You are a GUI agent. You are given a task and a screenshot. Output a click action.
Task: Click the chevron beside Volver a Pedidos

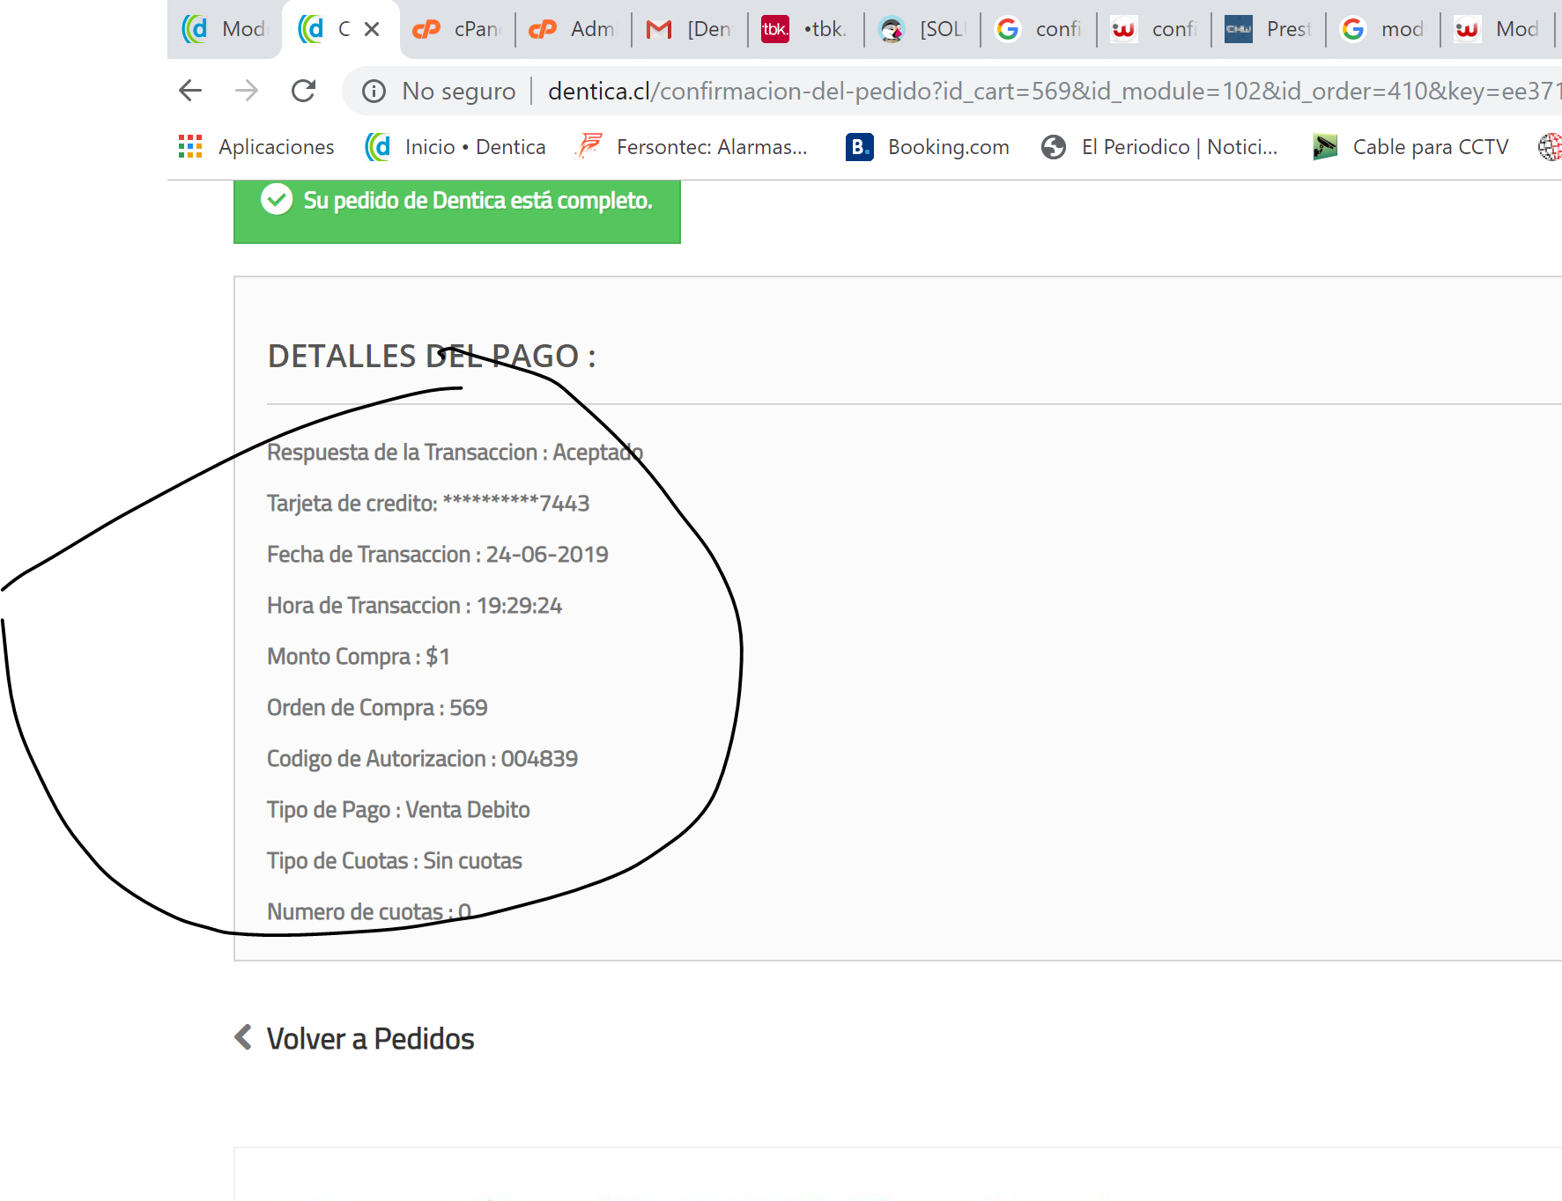(x=243, y=1037)
